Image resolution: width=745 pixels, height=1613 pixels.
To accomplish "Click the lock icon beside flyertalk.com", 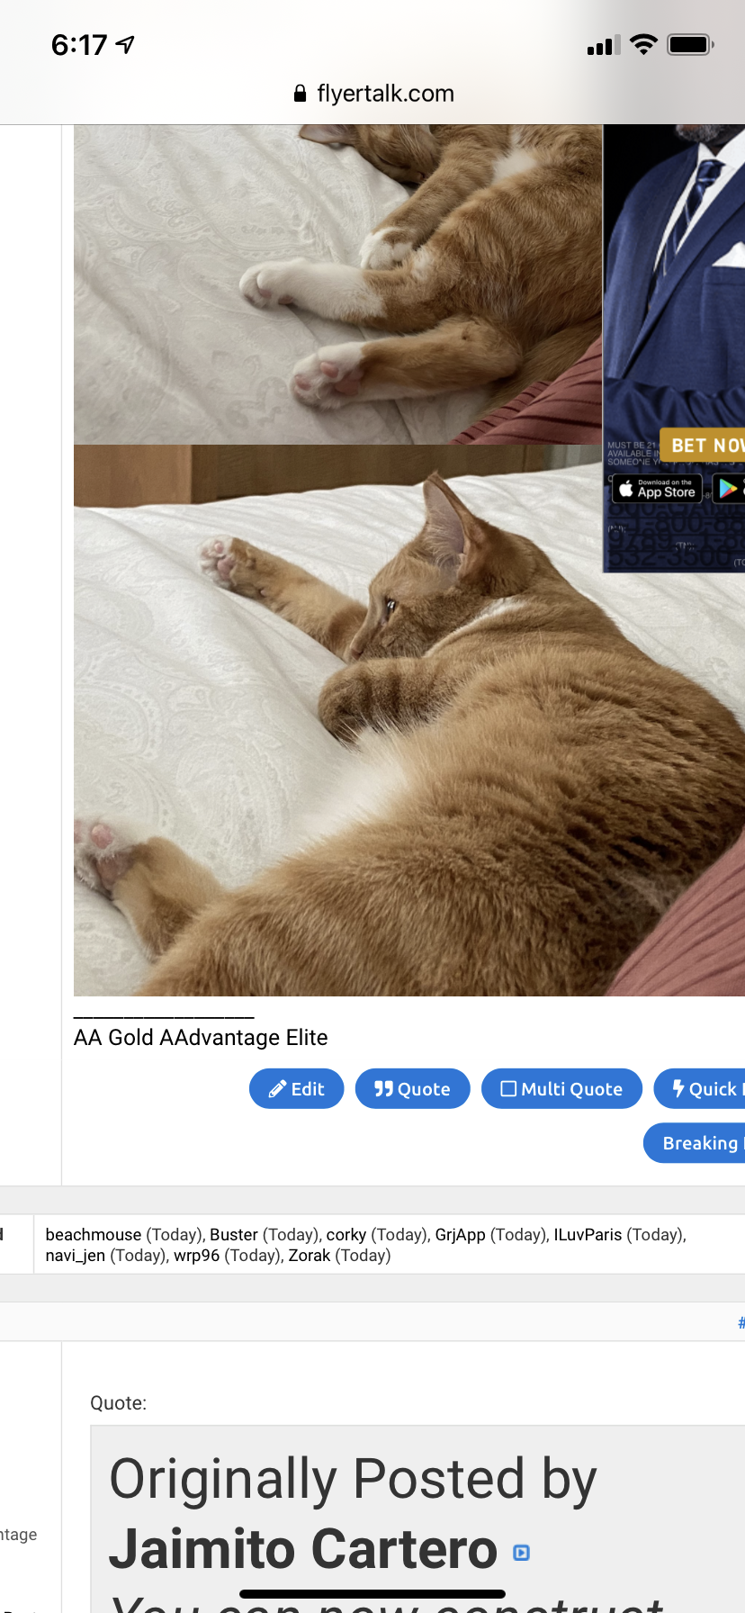I will click(300, 94).
